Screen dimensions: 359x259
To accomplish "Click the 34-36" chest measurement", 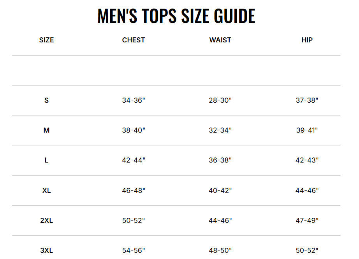I will tap(134, 100).
